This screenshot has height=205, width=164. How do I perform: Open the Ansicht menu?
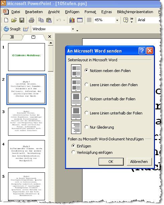coord(54,12)
